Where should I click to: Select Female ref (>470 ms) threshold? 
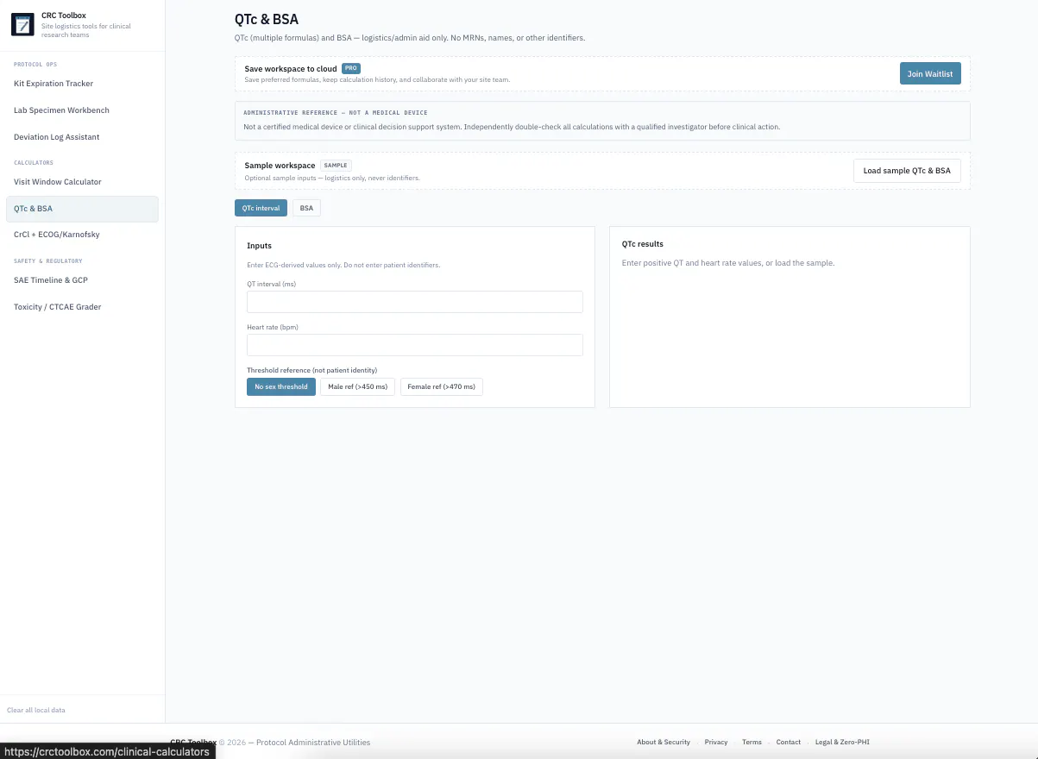pyautogui.click(x=441, y=387)
